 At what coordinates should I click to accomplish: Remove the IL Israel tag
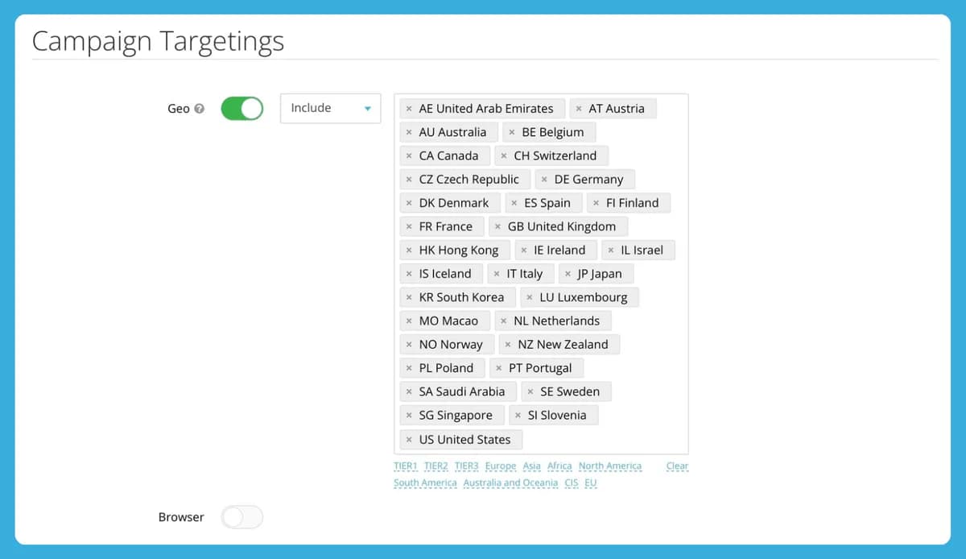(x=611, y=251)
